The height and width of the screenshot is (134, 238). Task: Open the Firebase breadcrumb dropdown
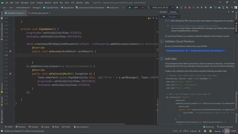[x=173, y=16]
